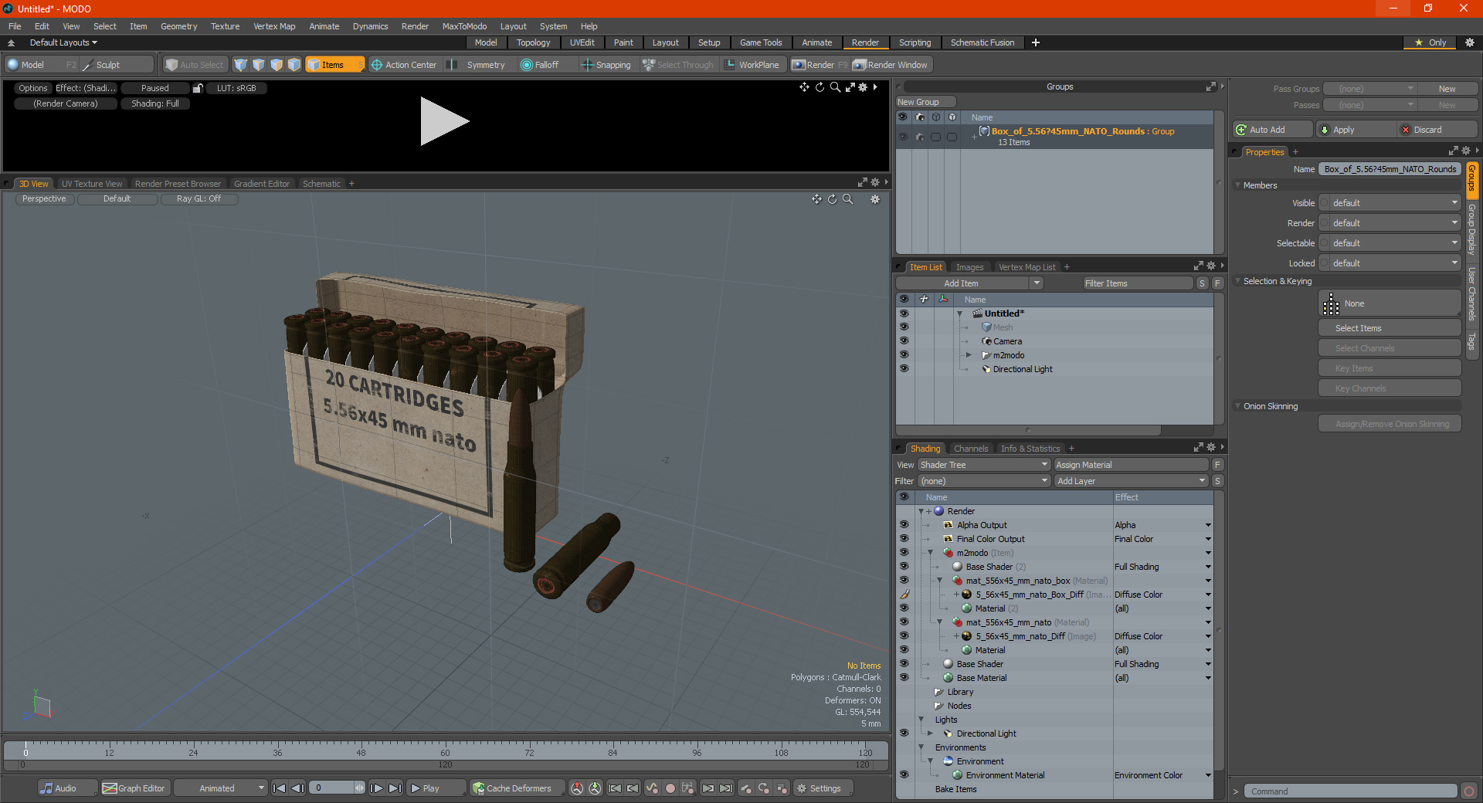Expand the m2modo item in Item List
This screenshot has width=1483, height=803.
click(969, 355)
